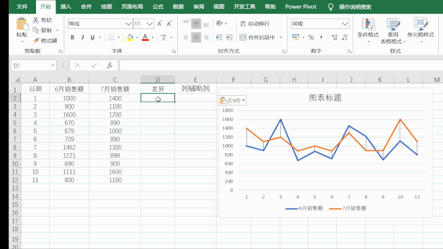Image resolution: width=443 pixels, height=249 pixels.
Task: Open the font size dropdown
Action: [150, 23]
